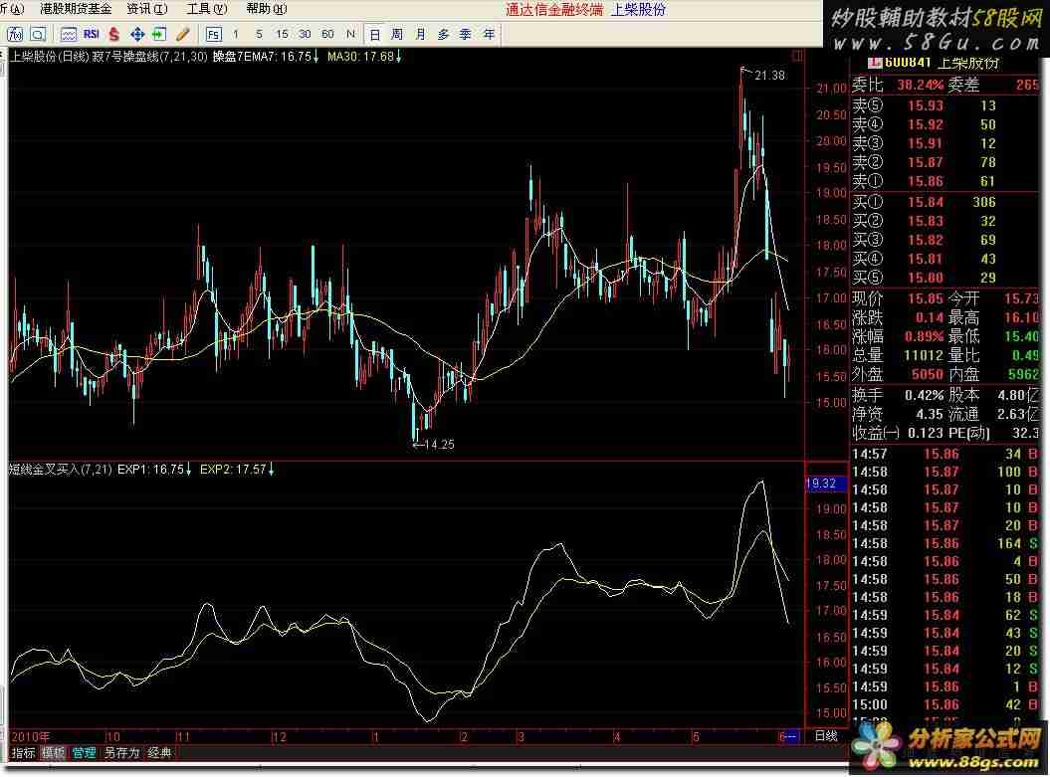Switch to quarterly (季) period
The image size is (1050, 777).
tap(466, 34)
